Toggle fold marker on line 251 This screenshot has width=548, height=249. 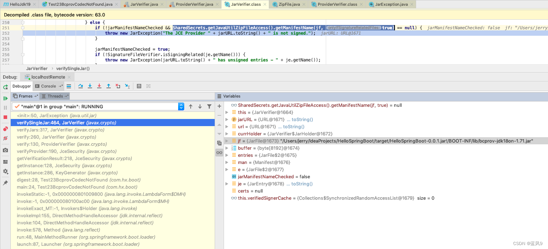click(x=22, y=28)
